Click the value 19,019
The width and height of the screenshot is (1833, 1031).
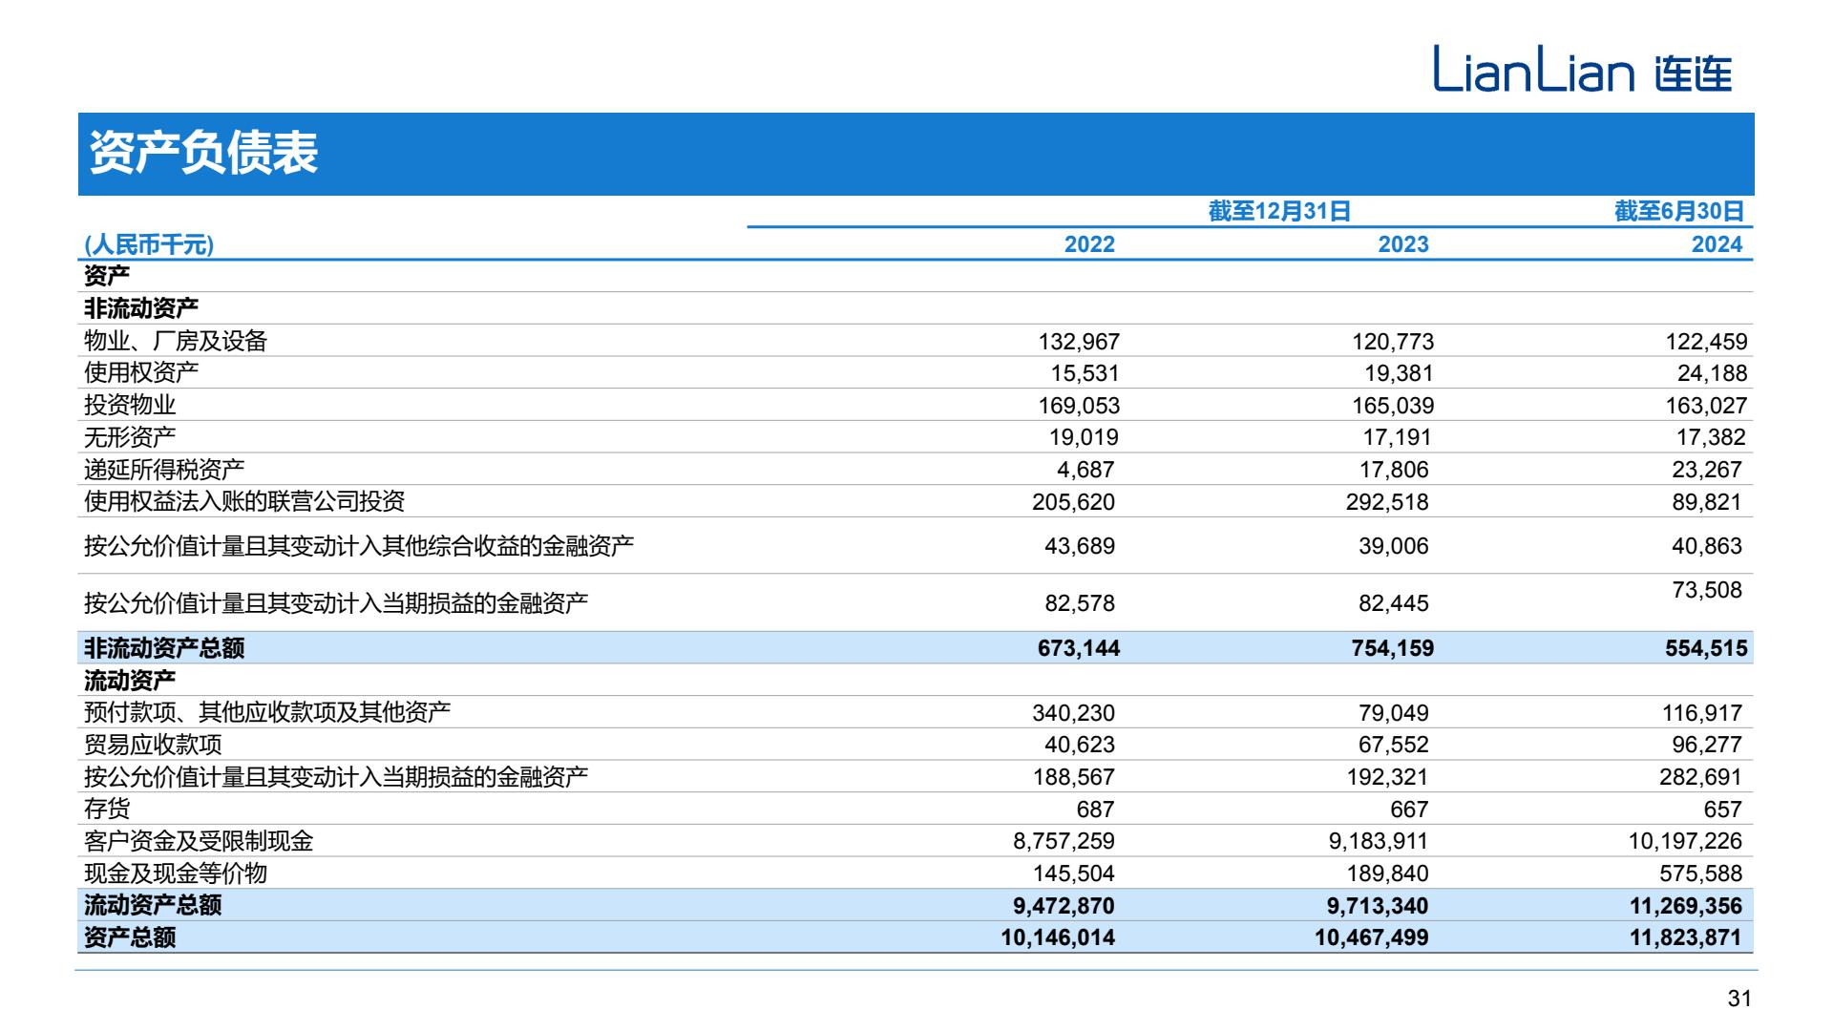coord(1085,437)
